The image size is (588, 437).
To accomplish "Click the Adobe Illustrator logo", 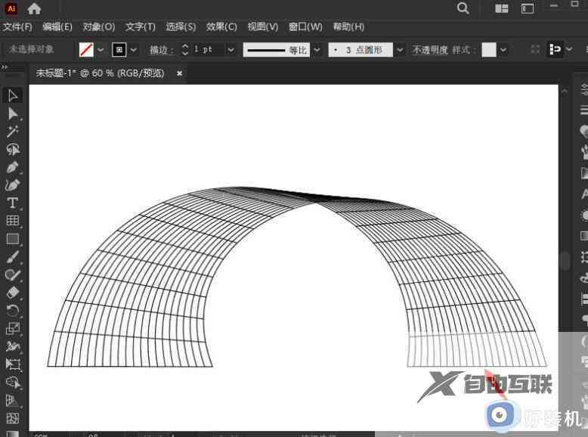I will pyautogui.click(x=11, y=8).
